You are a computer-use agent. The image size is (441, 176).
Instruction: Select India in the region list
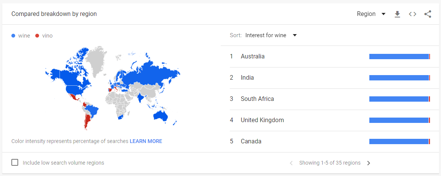pos(247,78)
